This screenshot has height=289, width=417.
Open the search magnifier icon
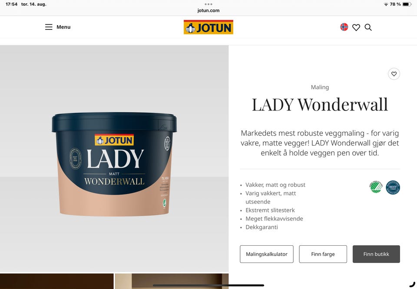tap(368, 27)
